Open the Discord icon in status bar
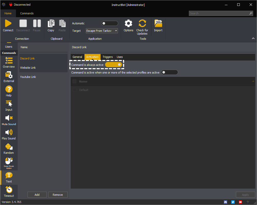The width and height of the screenshot is (257, 205). (x=226, y=202)
